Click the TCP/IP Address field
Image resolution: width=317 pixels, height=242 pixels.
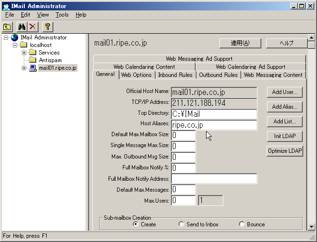(x=214, y=103)
